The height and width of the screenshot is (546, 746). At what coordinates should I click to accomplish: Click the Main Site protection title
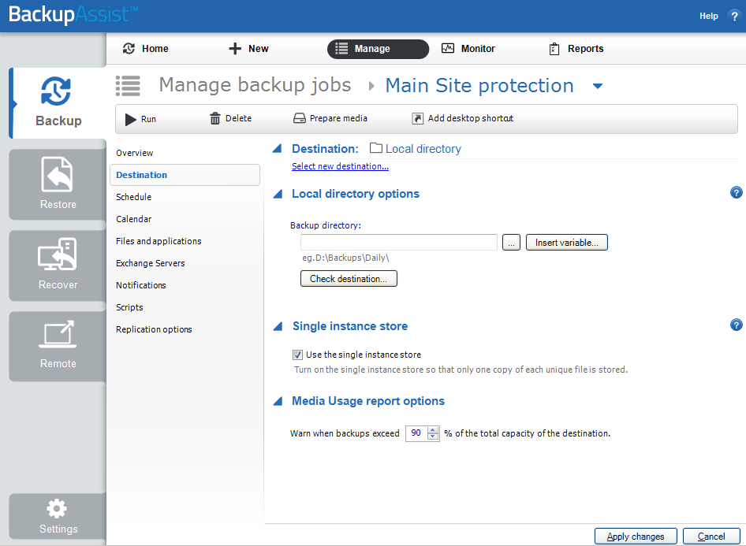[x=479, y=86]
